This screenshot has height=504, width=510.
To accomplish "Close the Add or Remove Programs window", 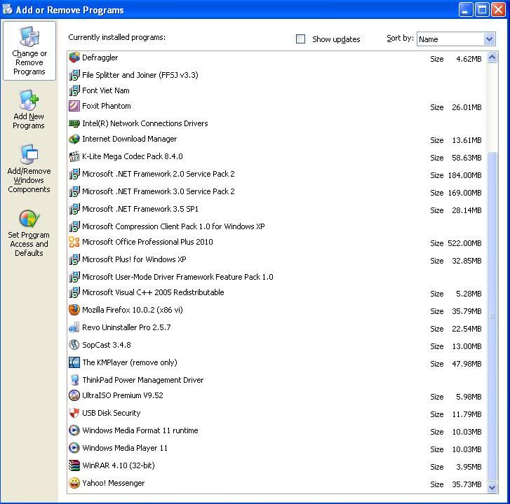I will (x=498, y=10).
